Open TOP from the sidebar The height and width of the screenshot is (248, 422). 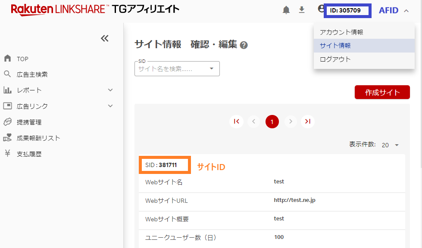[22, 59]
